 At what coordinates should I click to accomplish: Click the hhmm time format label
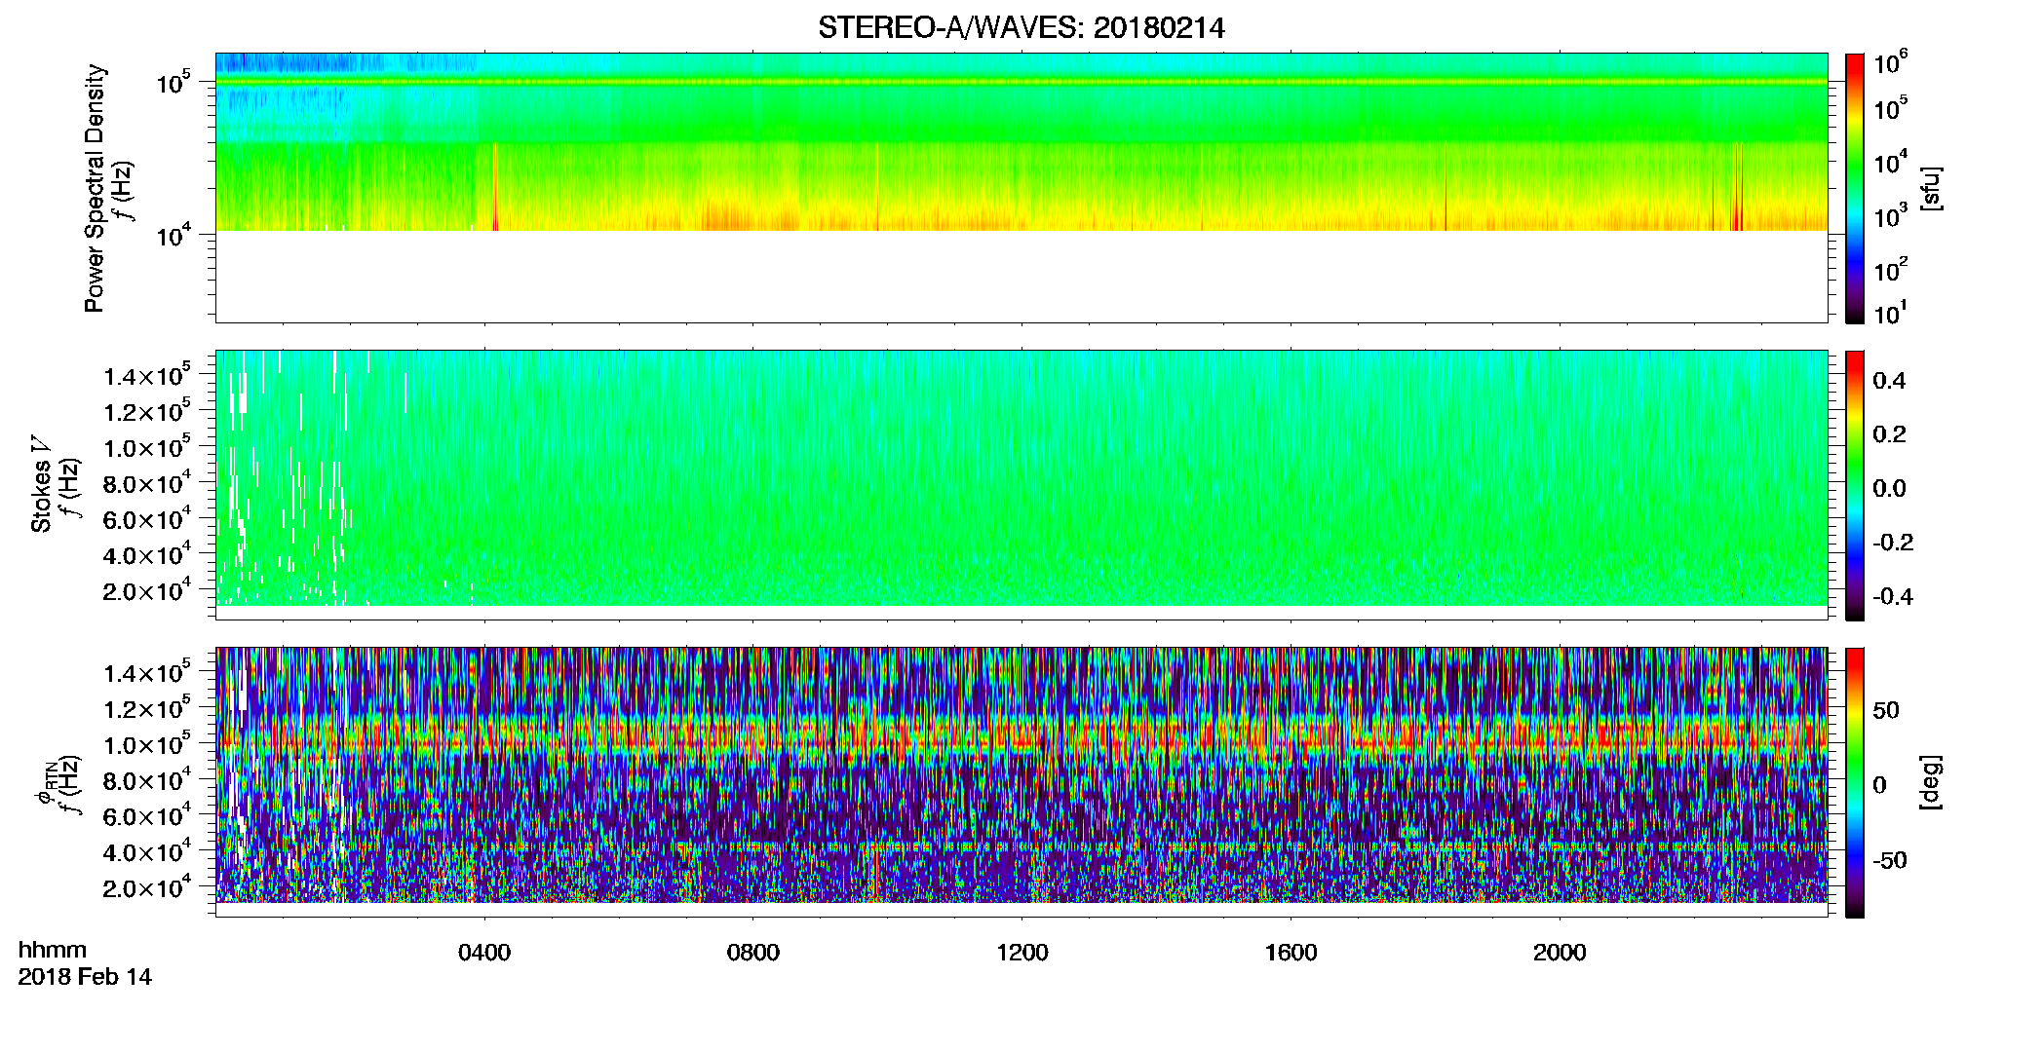[53, 951]
